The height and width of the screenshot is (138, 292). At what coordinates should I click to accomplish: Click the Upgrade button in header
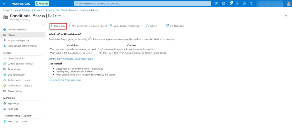42,3
